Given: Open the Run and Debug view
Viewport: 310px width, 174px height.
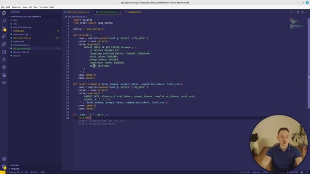Looking at the screenshot, I should click(4, 36).
